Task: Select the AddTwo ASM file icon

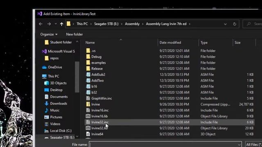Action: coord(88,80)
